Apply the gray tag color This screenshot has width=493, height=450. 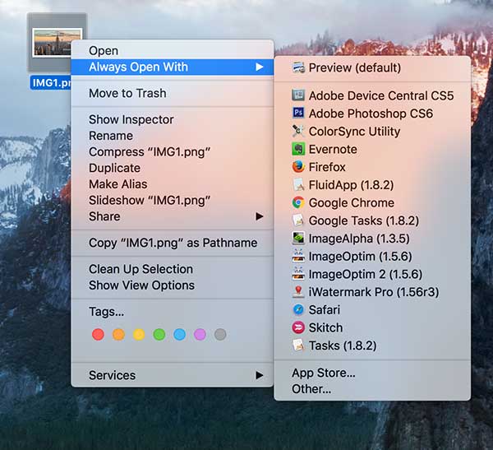(220, 335)
